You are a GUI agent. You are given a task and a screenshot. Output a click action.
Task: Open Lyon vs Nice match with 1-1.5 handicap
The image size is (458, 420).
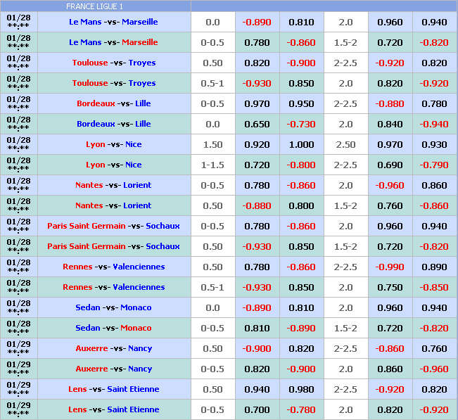click(x=113, y=165)
